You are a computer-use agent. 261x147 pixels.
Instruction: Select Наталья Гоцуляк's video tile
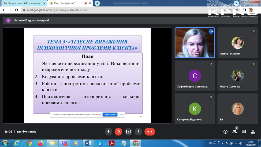click(195, 43)
